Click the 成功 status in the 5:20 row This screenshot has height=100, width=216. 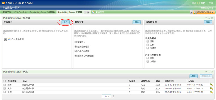(x=158, y=92)
